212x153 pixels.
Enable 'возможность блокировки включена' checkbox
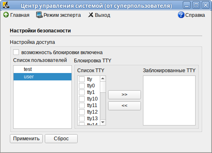[16, 52]
